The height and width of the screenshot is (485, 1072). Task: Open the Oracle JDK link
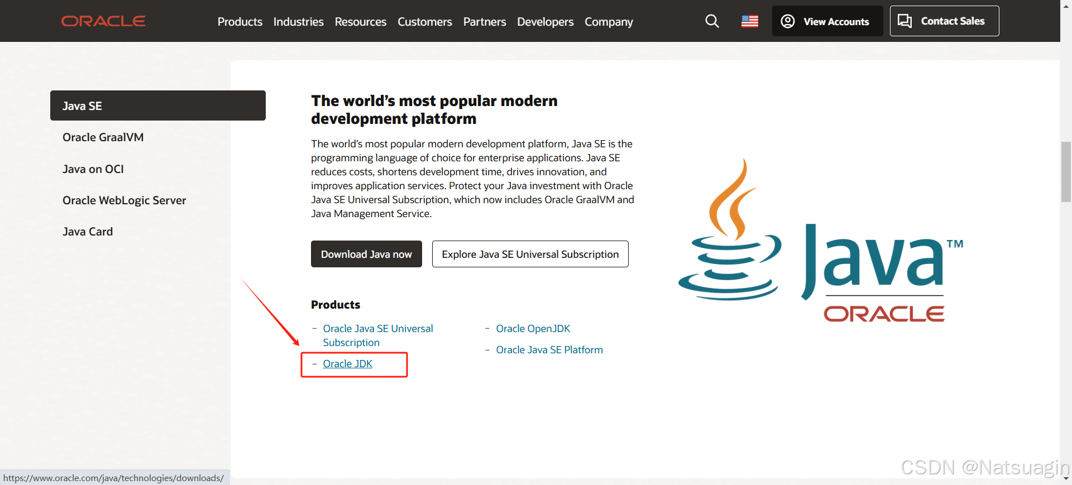tap(347, 364)
